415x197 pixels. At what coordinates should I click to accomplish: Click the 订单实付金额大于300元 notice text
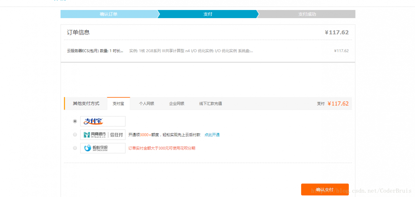click(x=162, y=148)
